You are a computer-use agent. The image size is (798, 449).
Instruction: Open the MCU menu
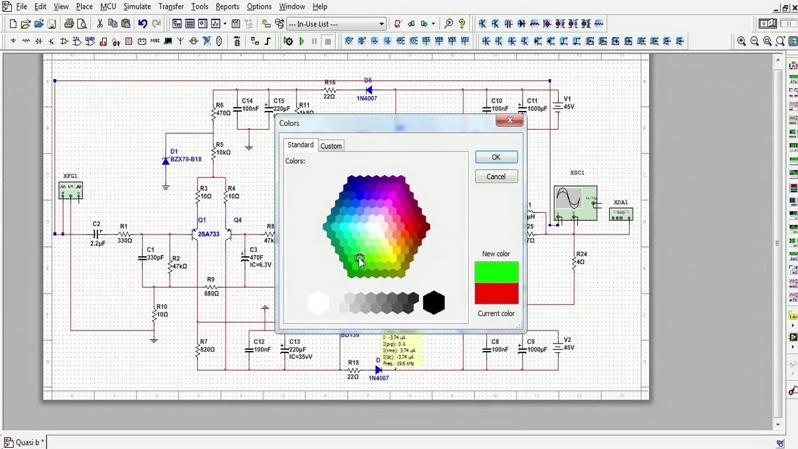tap(108, 6)
